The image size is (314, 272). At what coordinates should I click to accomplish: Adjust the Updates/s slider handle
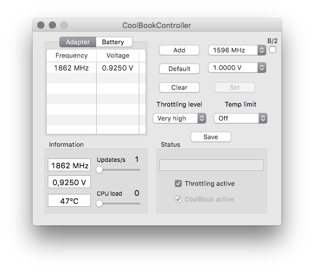99,169
